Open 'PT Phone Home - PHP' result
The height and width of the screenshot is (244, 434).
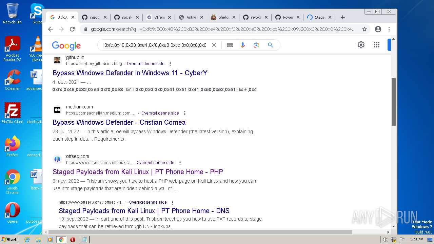[x=138, y=172]
